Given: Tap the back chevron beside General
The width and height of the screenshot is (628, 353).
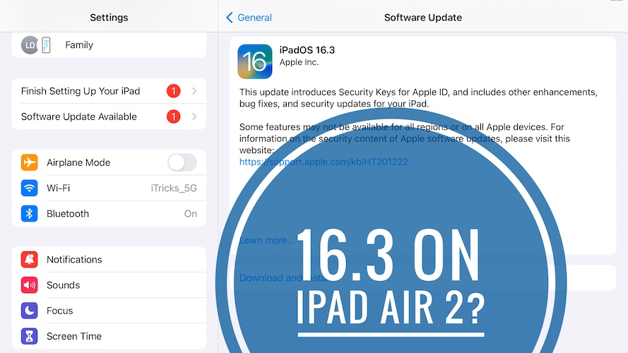Looking at the screenshot, I should click(x=229, y=18).
